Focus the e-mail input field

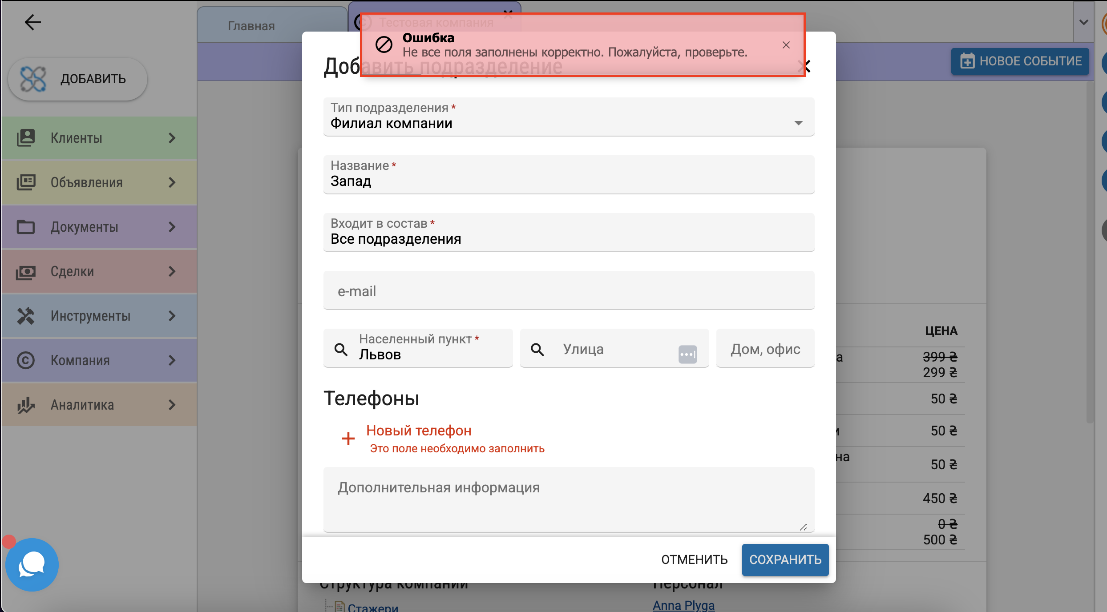point(569,290)
